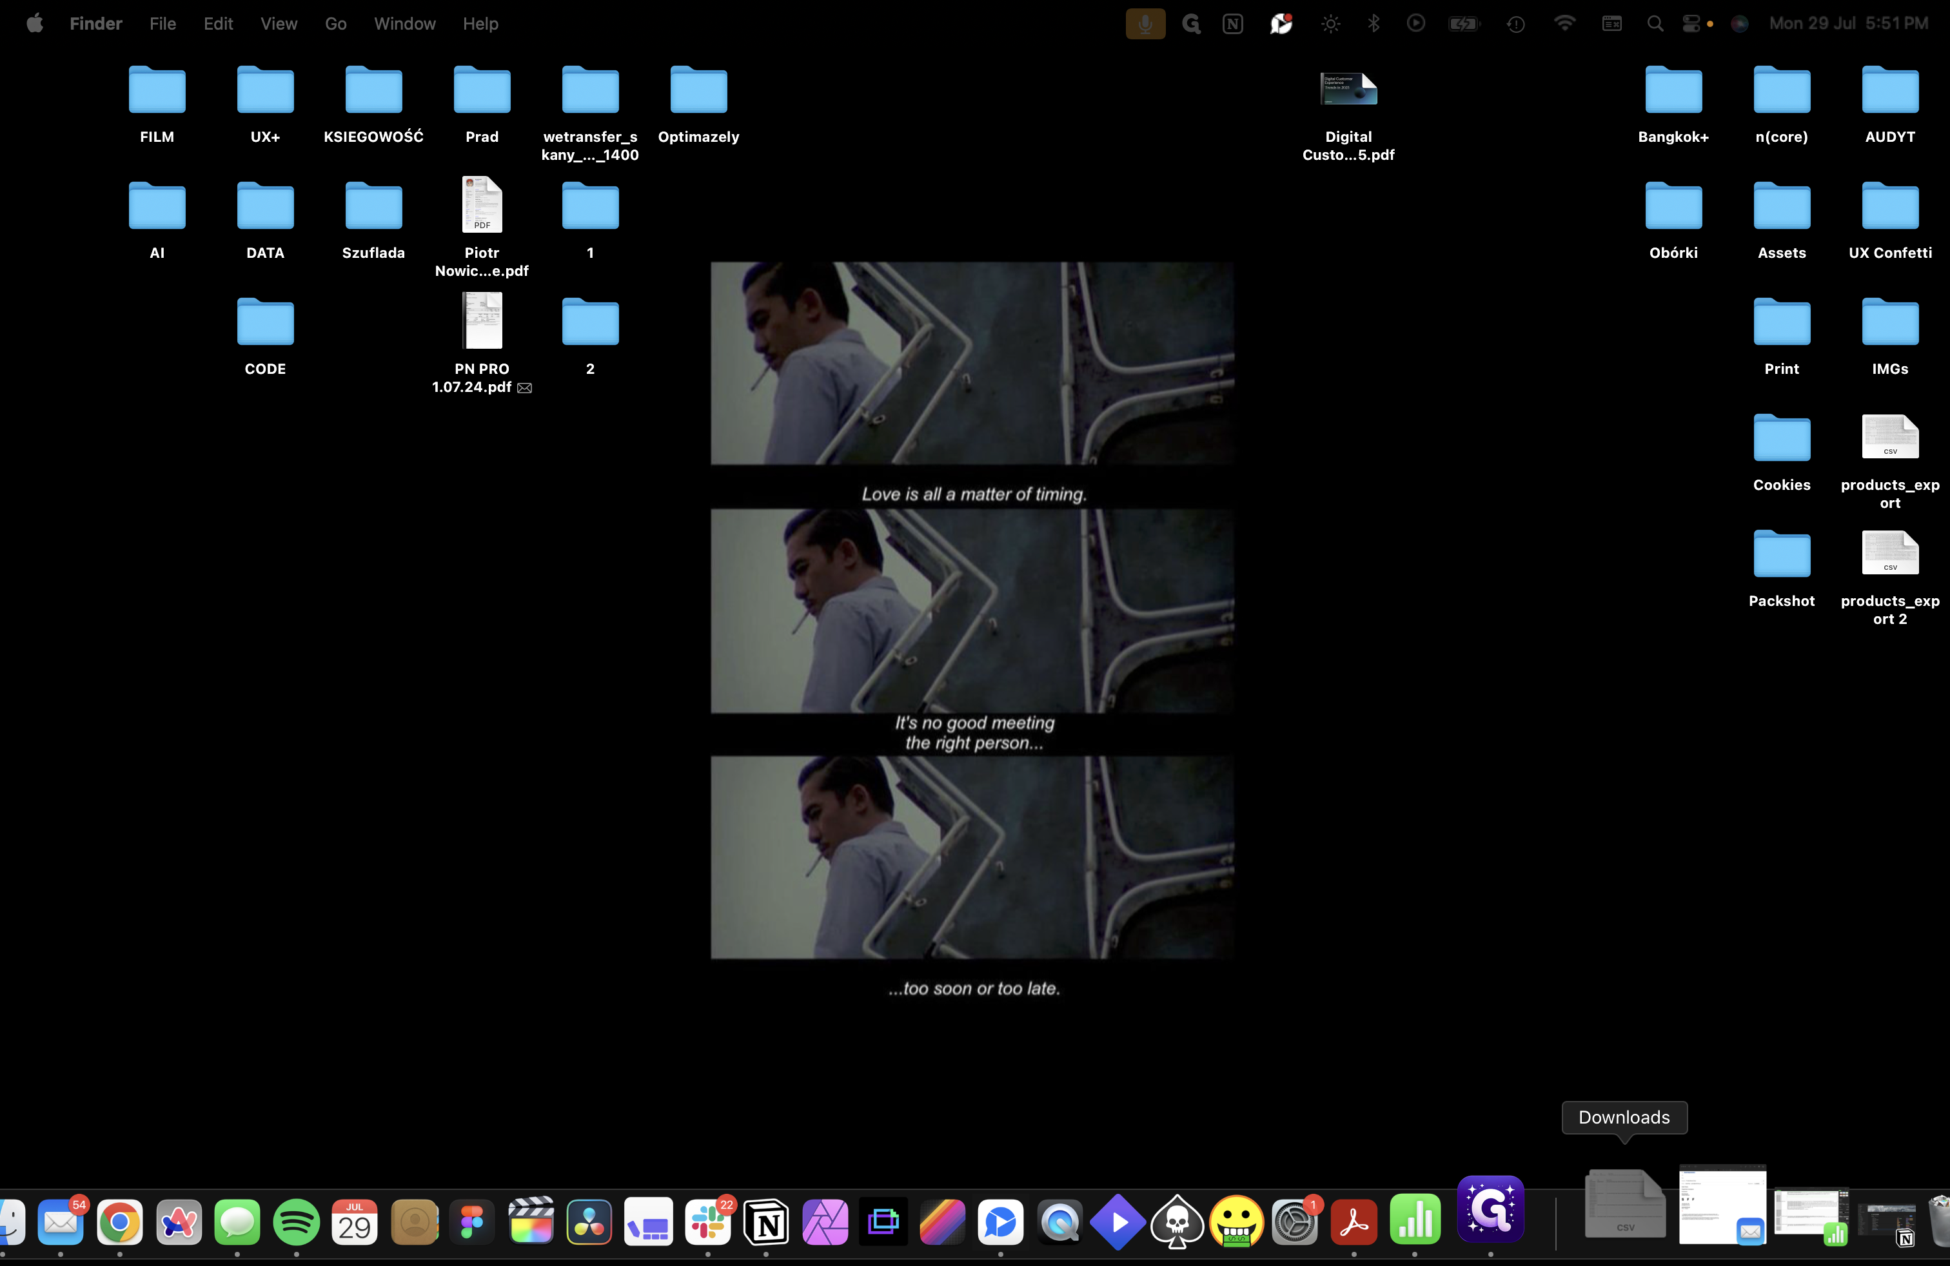Open the View menu
This screenshot has width=1950, height=1266.
point(279,24)
